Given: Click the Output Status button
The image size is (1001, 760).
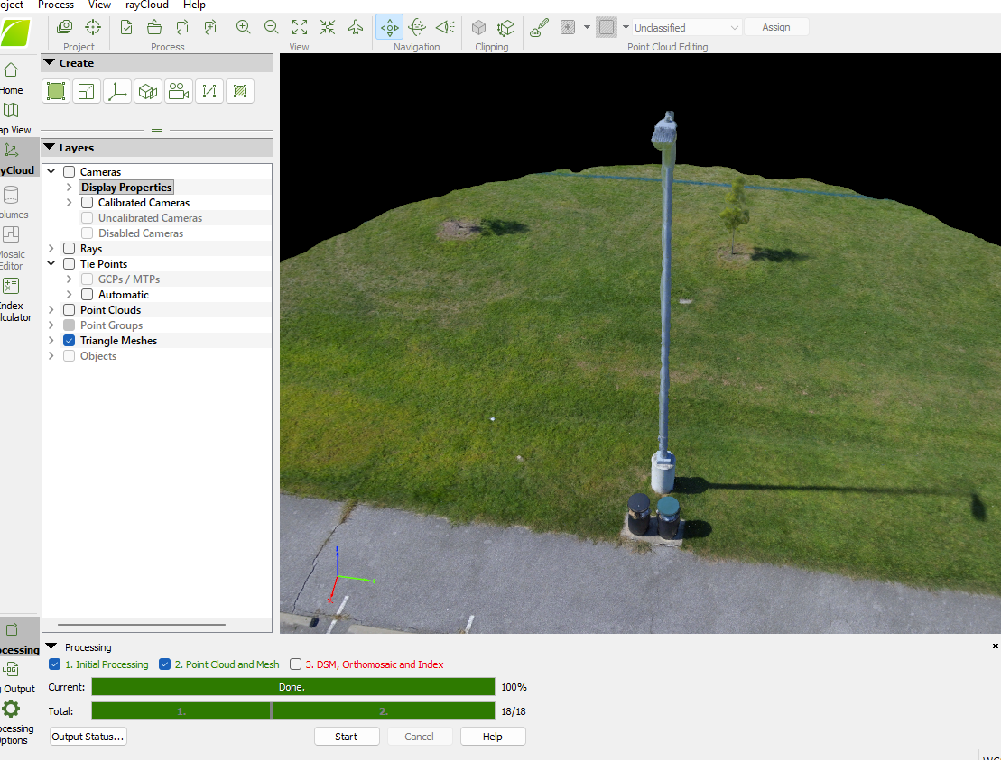Looking at the screenshot, I should pos(88,737).
